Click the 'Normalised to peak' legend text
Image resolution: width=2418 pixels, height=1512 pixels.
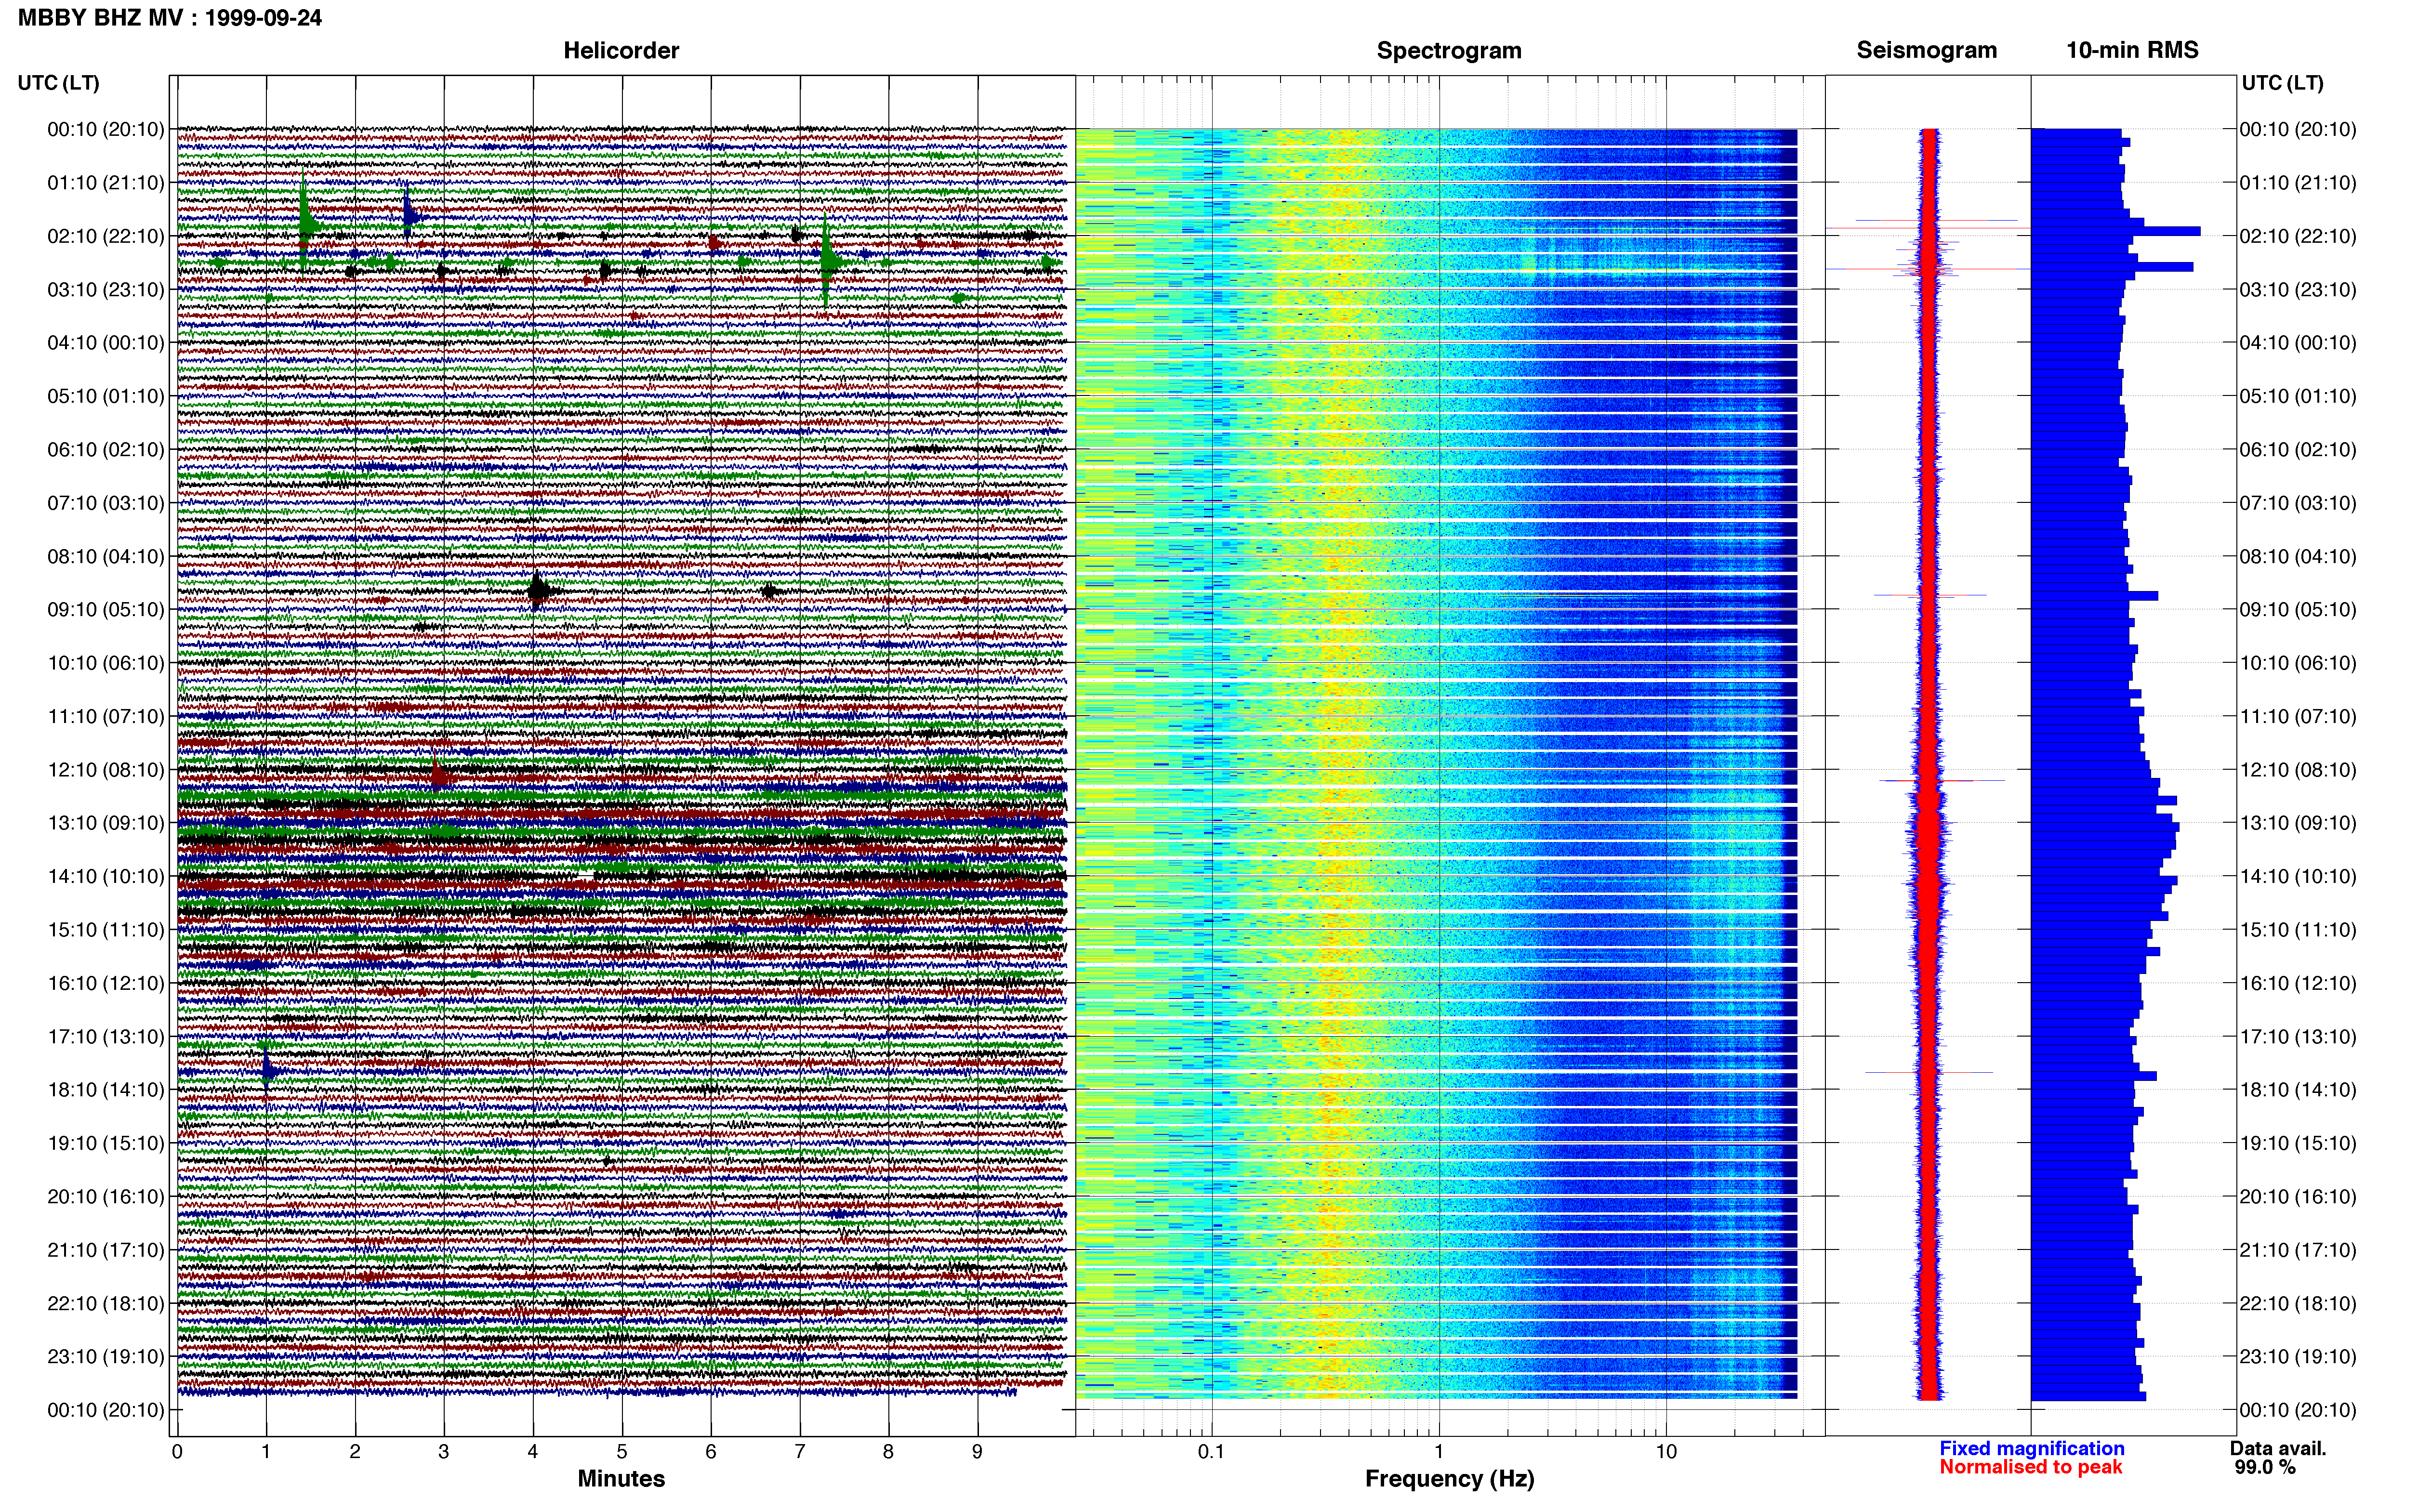coord(2030,1467)
